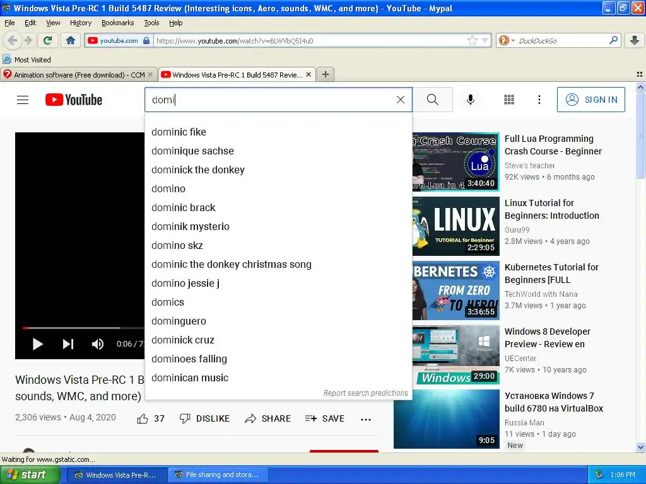This screenshot has width=646, height=484.
Task: Seek on the video progress bar
Action: pyautogui.click(x=83, y=328)
